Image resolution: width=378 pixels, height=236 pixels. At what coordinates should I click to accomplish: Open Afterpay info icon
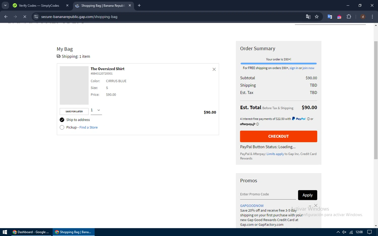click(x=257, y=124)
